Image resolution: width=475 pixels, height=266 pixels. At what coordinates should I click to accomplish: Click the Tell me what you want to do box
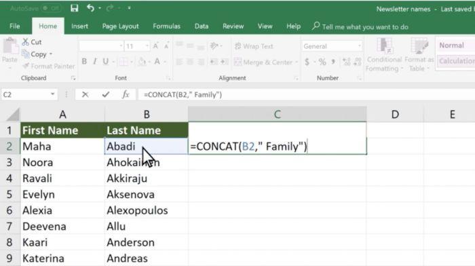[360, 26]
